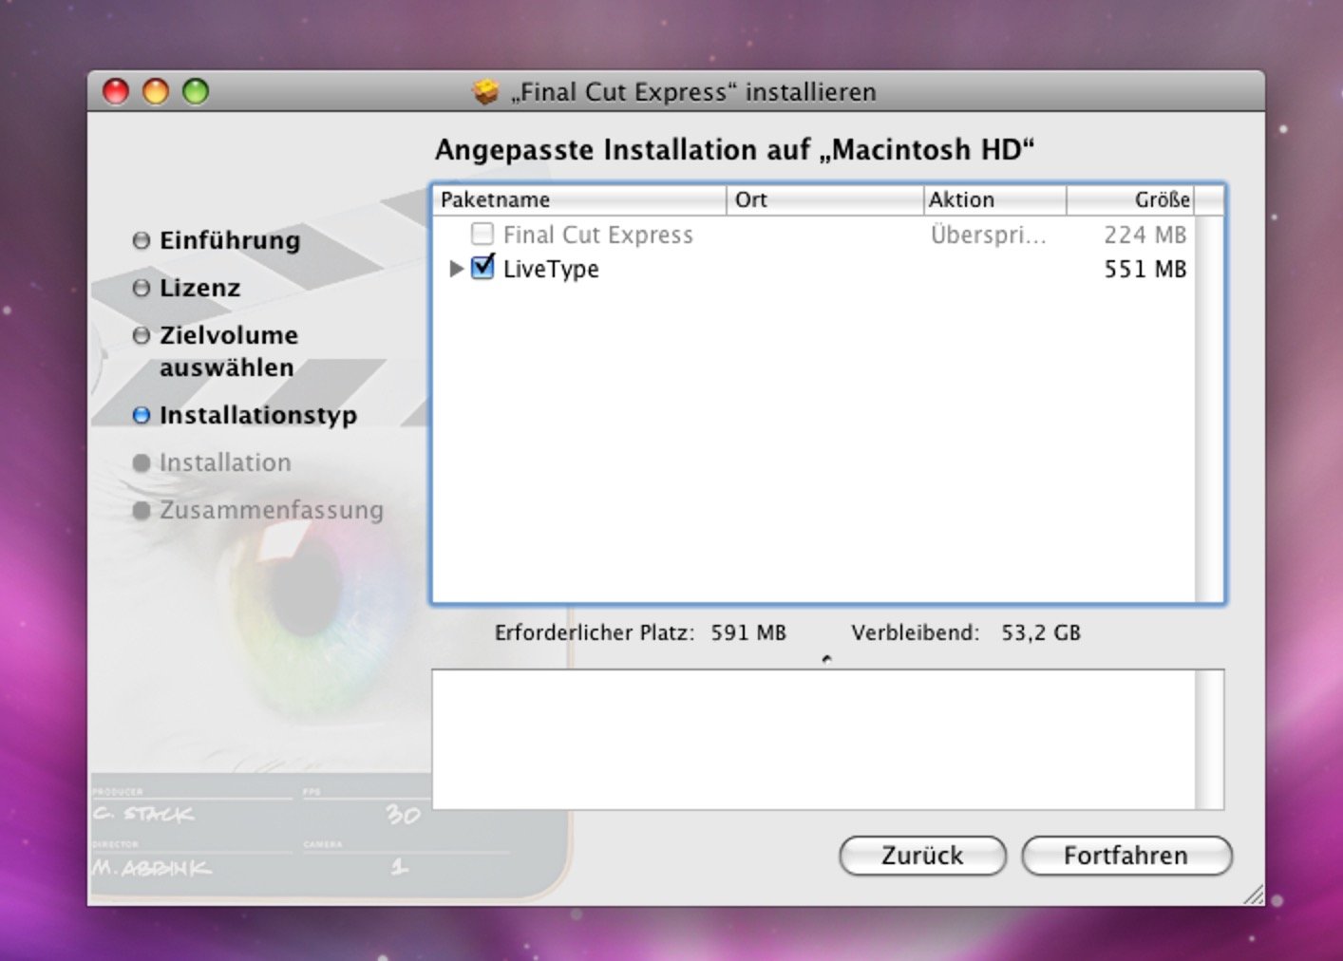Minimize the installer window
This screenshot has height=961, width=1343.
[x=156, y=91]
